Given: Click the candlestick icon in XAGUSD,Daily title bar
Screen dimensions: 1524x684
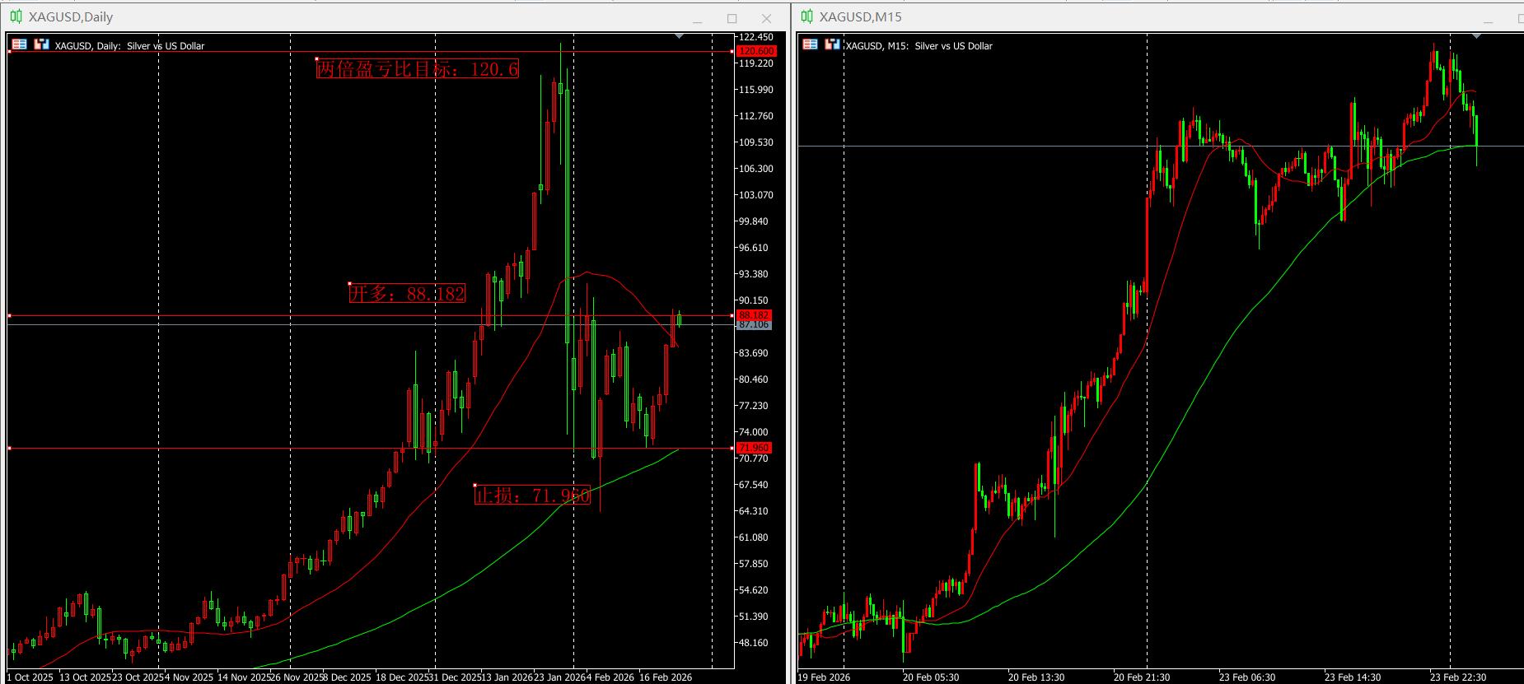Looking at the screenshot, I should (16, 16).
